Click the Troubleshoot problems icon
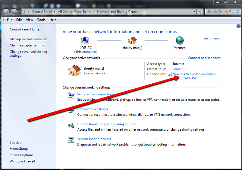Viewport: 242px width, 170px height. [71, 140]
